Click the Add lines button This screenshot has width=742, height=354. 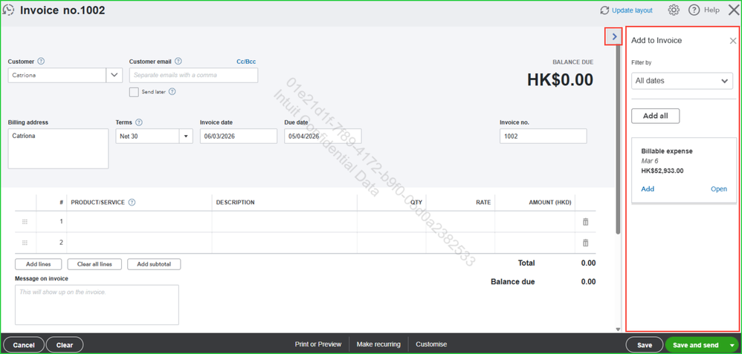tap(39, 264)
